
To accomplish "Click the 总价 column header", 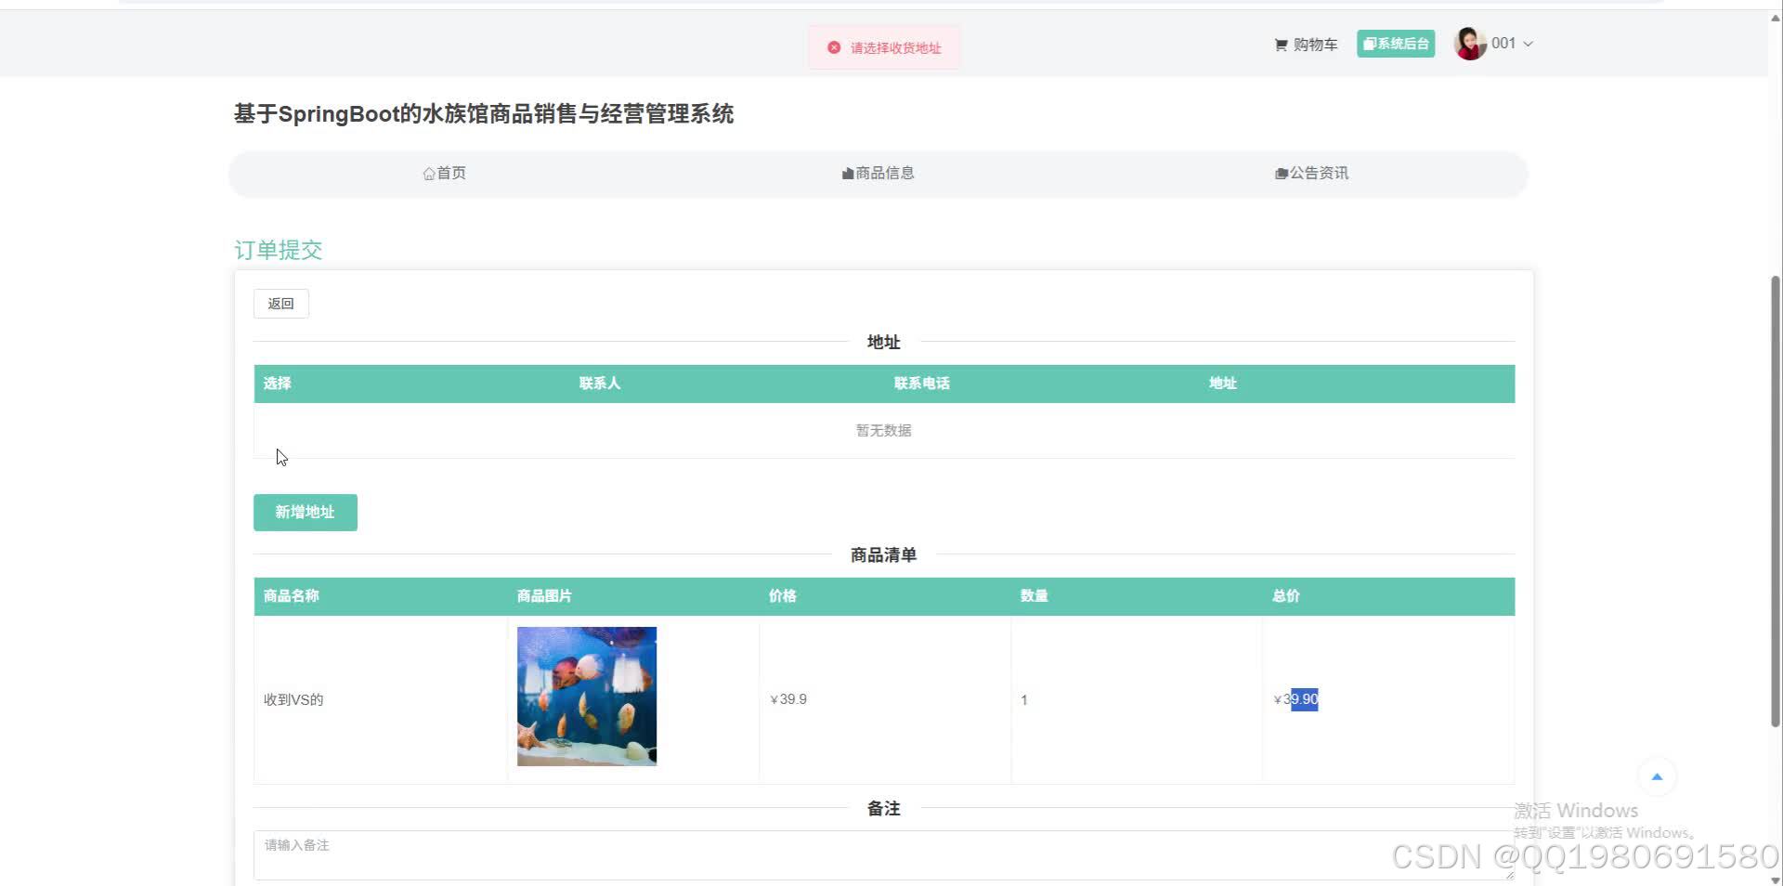I will 1286,596.
